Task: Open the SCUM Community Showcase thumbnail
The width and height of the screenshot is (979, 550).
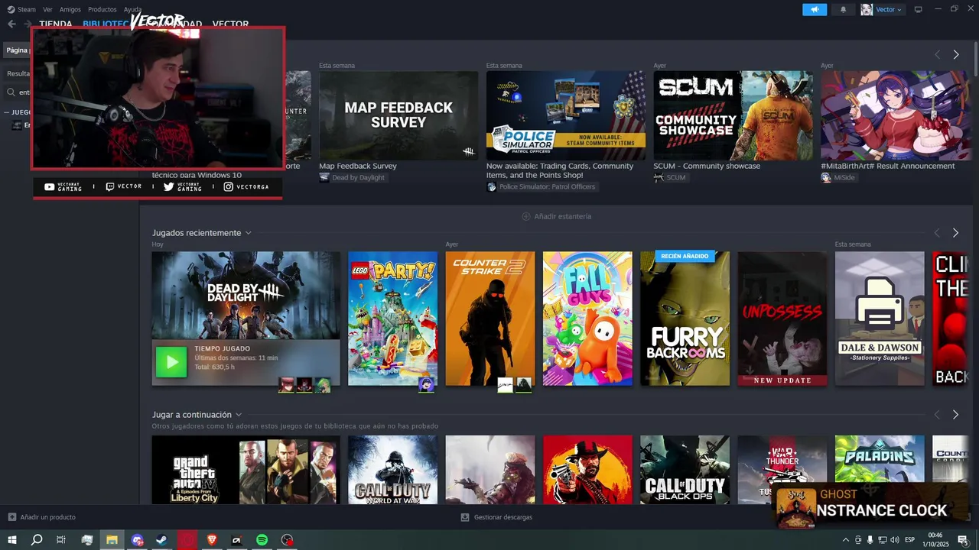Action: (x=733, y=115)
